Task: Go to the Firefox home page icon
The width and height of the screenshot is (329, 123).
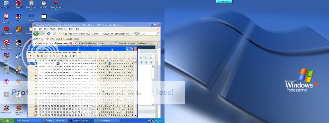Action: click(60, 33)
